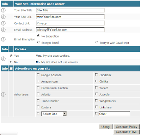Click the Cookies section header
The width and height of the screenshot is (141, 135).
(x=77, y=49)
